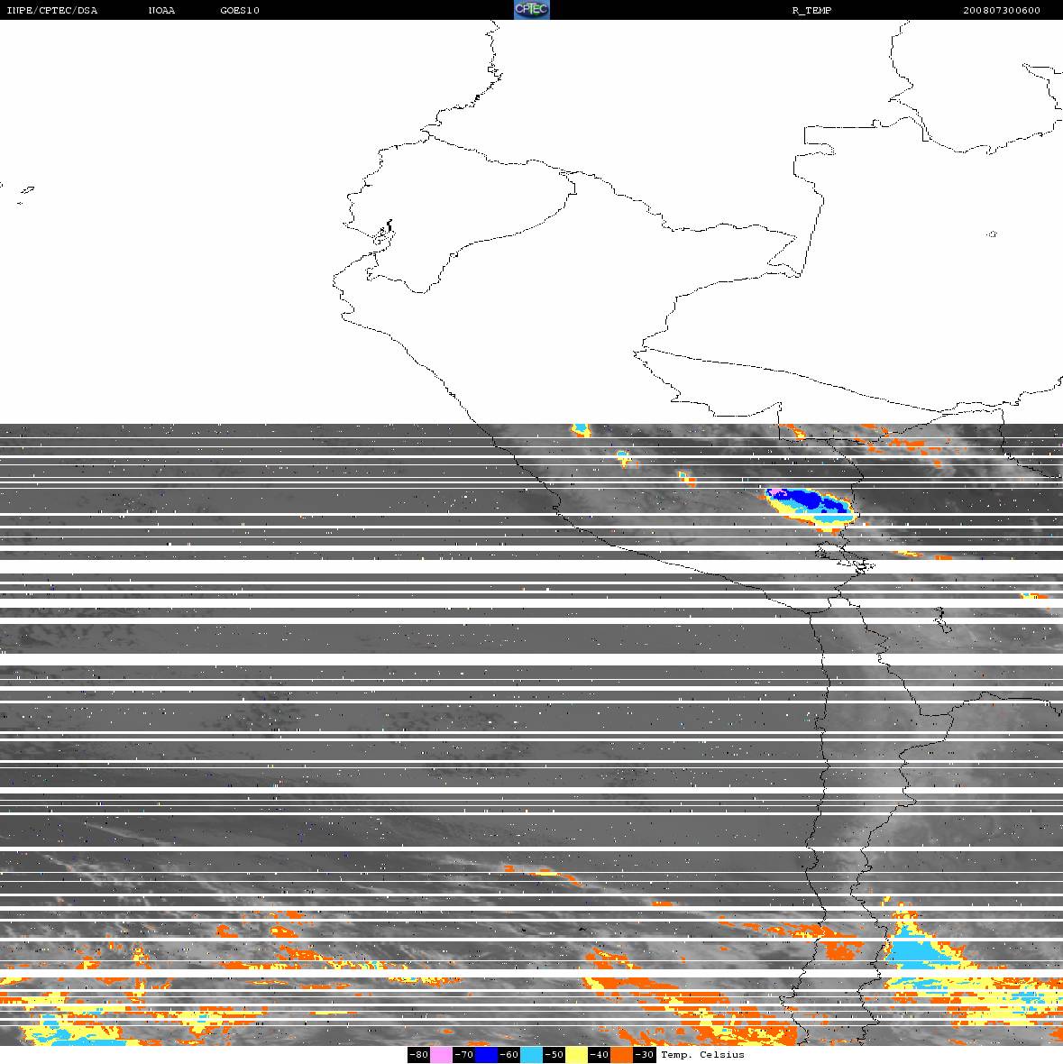This screenshot has width=1063, height=1064.
Task: Click the -40 legend value
Action: coord(599,1054)
